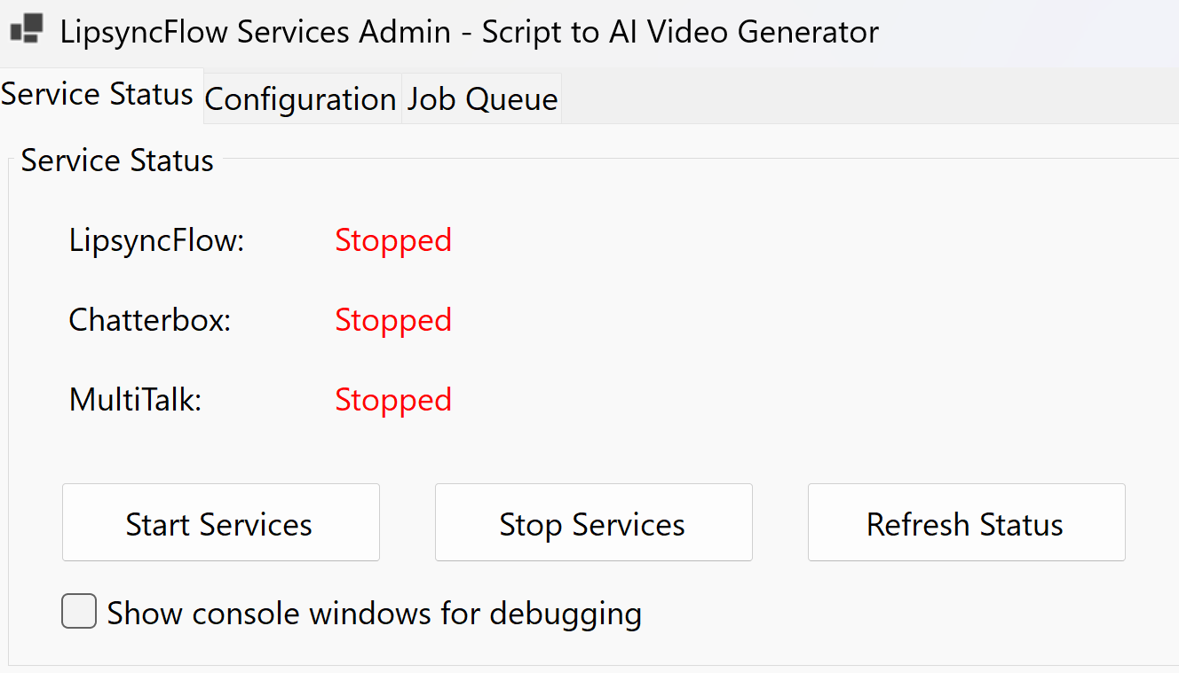1179x673 pixels.
Task: Select the LipsyncFlow service label
Action: coord(156,239)
